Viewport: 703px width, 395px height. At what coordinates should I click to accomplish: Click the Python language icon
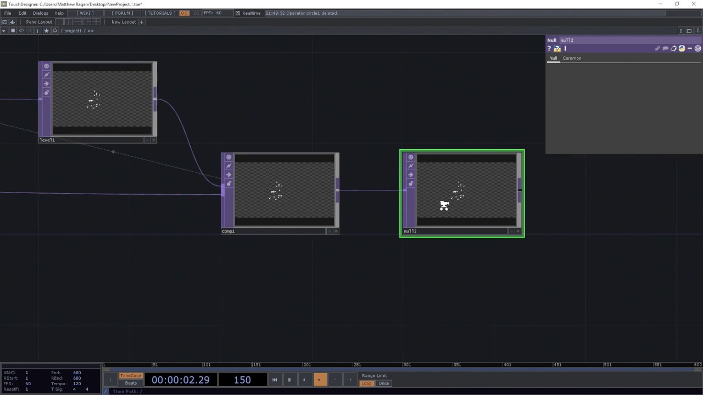point(682,49)
